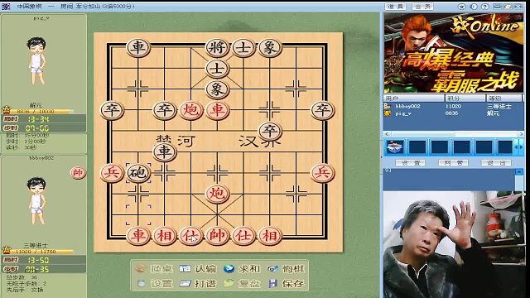530x298 pixels.
Task: Select the black 卒 by the 汉界 river text
Action: pos(270,131)
